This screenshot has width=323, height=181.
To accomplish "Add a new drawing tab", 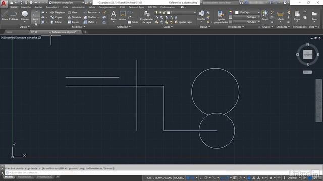I will pos(85,32).
